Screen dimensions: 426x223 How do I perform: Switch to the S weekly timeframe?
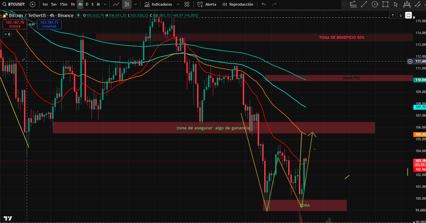[93, 4]
